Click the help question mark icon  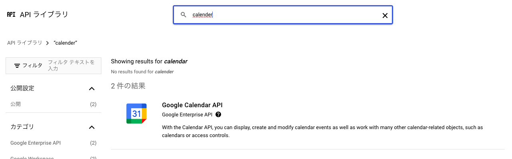tap(218, 114)
